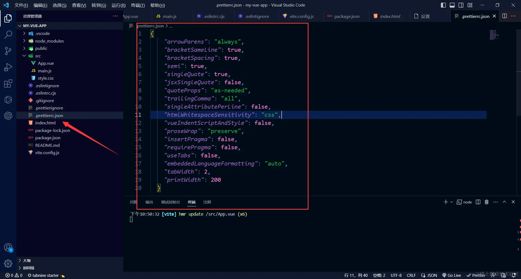Open the terminal launch profile dropdown arrow

(452, 202)
